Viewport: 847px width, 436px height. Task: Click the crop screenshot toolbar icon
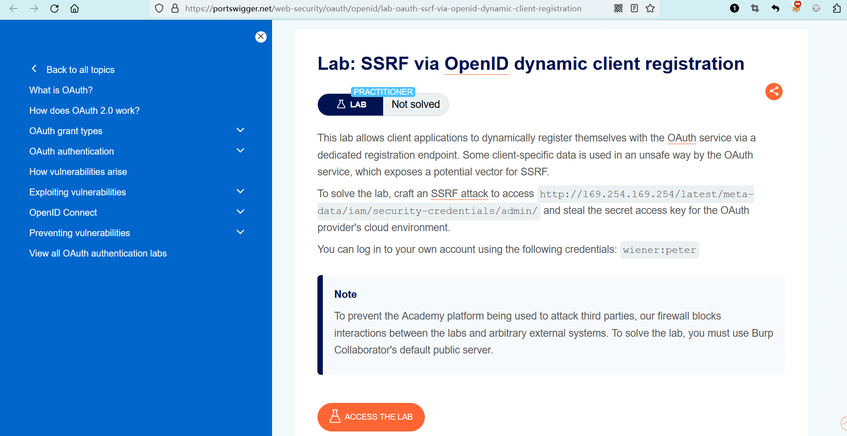tap(755, 9)
